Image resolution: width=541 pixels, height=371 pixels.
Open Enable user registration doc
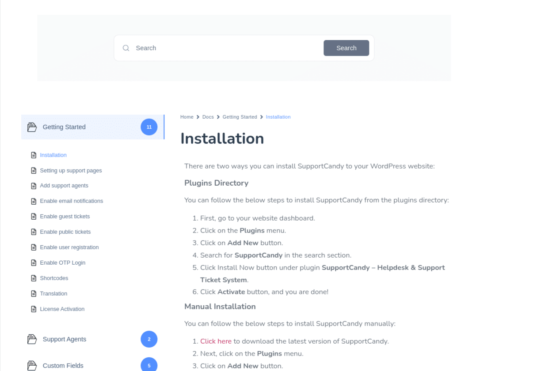(x=69, y=247)
